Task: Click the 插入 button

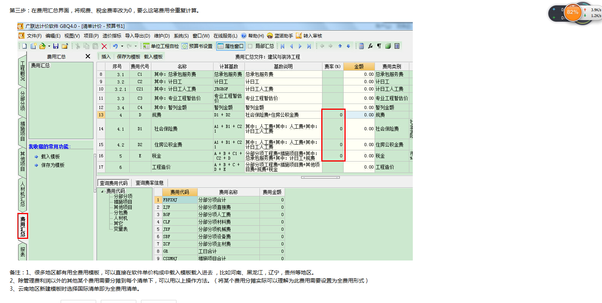Action: click(106, 56)
